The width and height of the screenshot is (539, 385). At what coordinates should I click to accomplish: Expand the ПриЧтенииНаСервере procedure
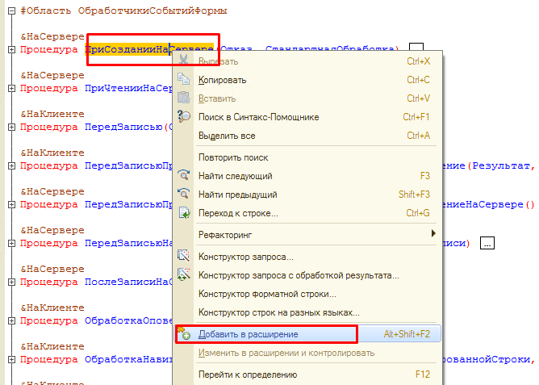11,88
